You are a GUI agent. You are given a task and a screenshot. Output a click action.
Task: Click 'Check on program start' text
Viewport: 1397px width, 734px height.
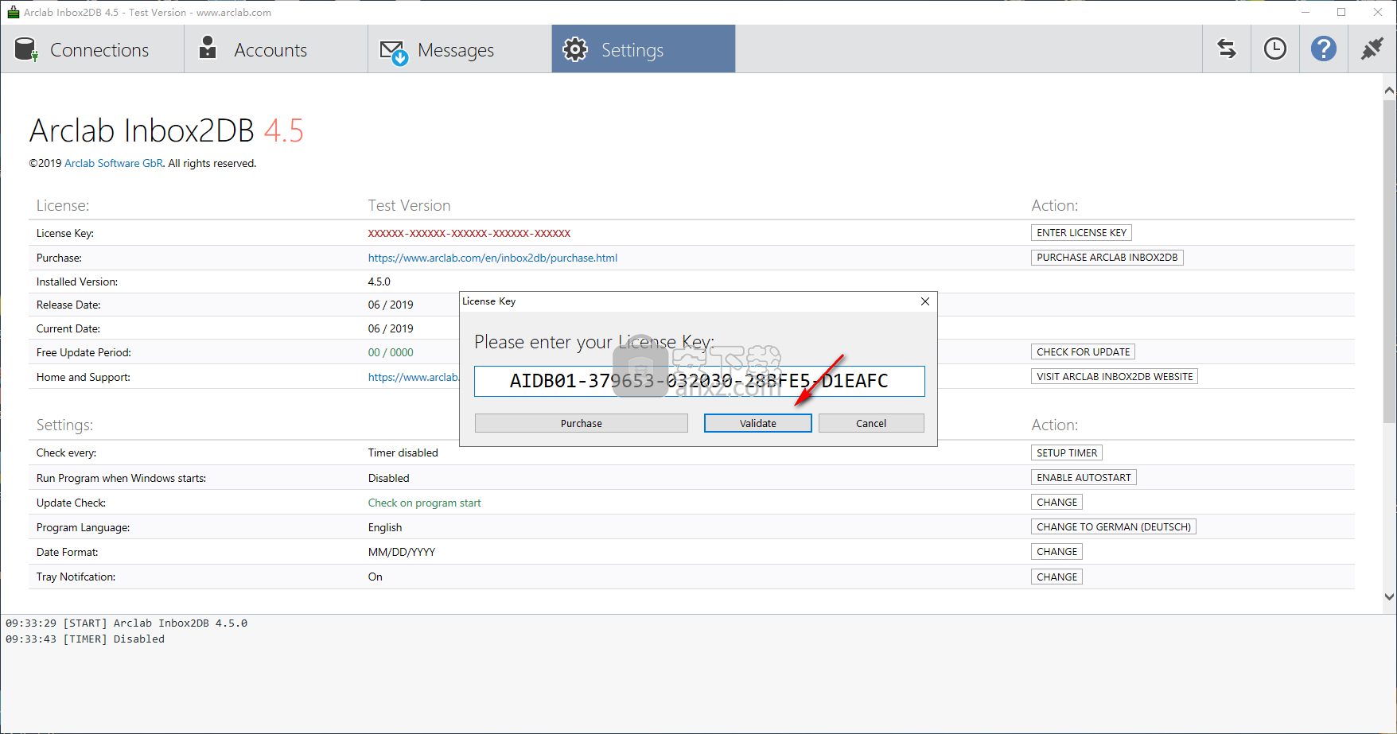pyautogui.click(x=425, y=503)
